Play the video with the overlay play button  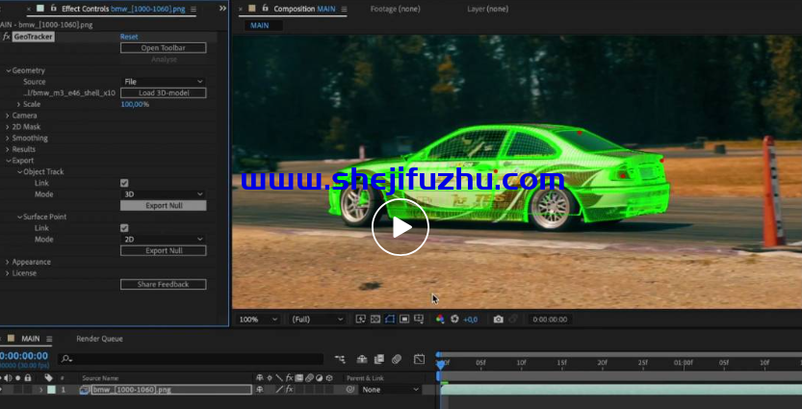click(400, 227)
